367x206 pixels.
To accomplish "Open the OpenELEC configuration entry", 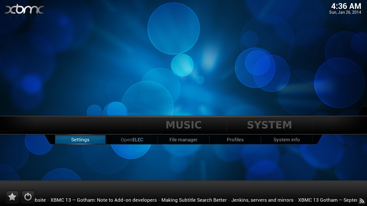I will pyautogui.click(x=132, y=140).
